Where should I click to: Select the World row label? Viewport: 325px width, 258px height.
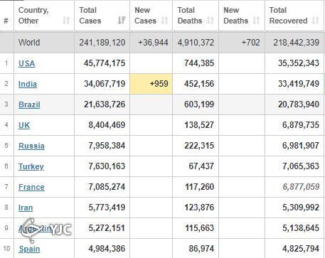[29, 43]
